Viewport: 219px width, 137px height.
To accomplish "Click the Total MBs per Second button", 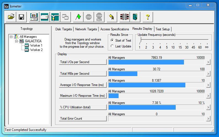I will pos(83,74).
